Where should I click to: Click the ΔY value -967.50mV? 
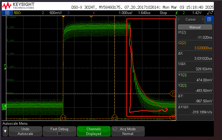(x=204, y=101)
